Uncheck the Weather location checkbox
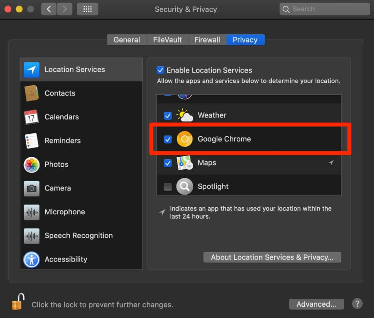 pos(168,116)
